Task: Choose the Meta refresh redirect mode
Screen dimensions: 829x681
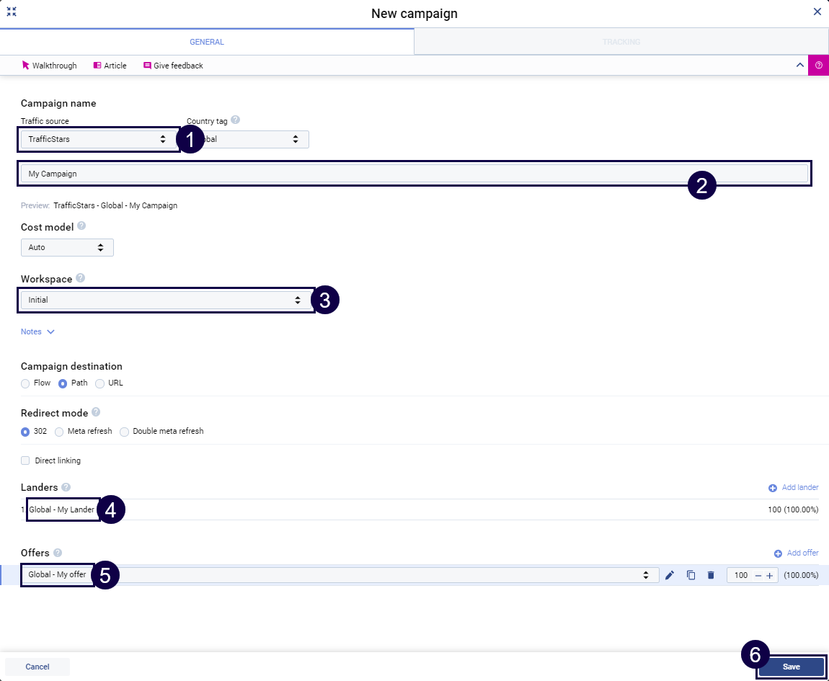Action: click(59, 432)
